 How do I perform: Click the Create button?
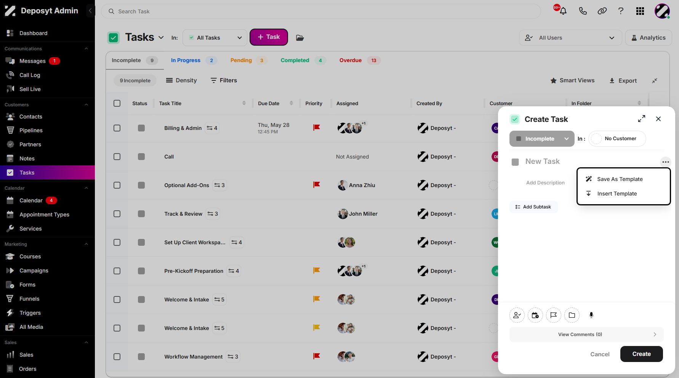641,354
